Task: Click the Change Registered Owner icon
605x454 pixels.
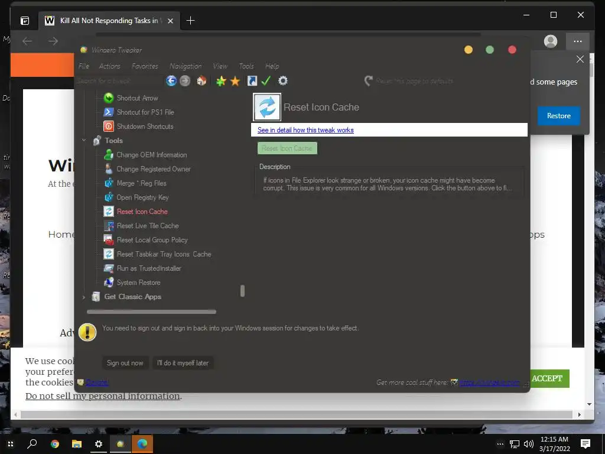Action: point(109,169)
